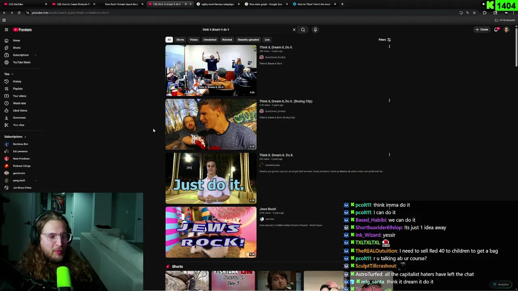Open the YouTube hamburger guide menu

coord(6,30)
